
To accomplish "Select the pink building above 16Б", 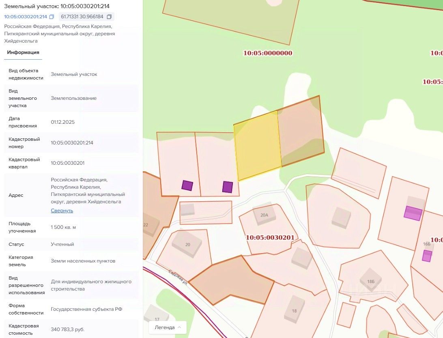I will [413, 213].
